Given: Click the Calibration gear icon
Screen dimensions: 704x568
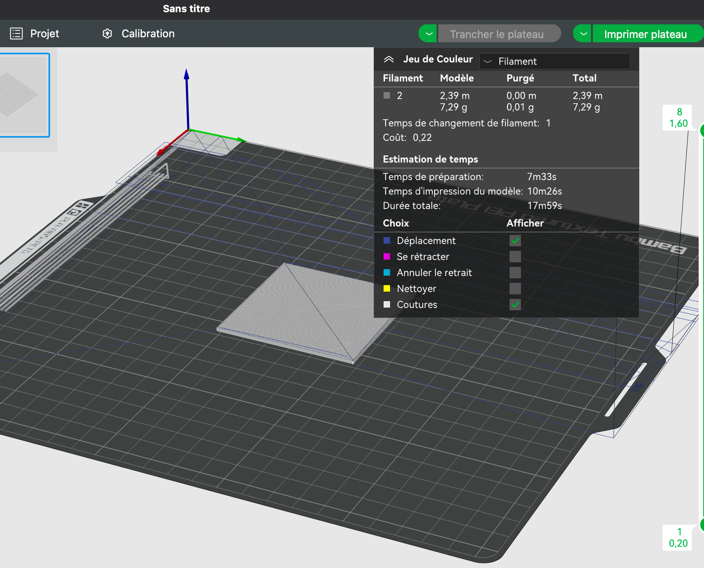Looking at the screenshot, I should coord(107,34).
